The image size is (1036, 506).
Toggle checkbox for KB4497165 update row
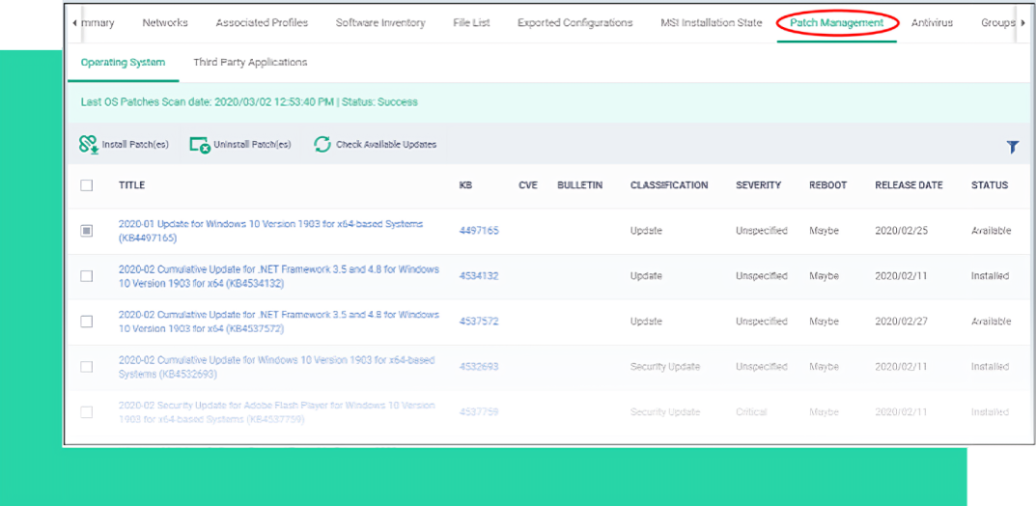(x=87, y=231)
